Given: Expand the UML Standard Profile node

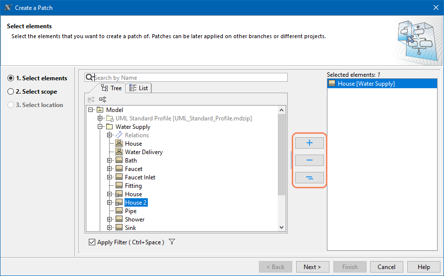Looking at the screenshot, I should [100, 118].
